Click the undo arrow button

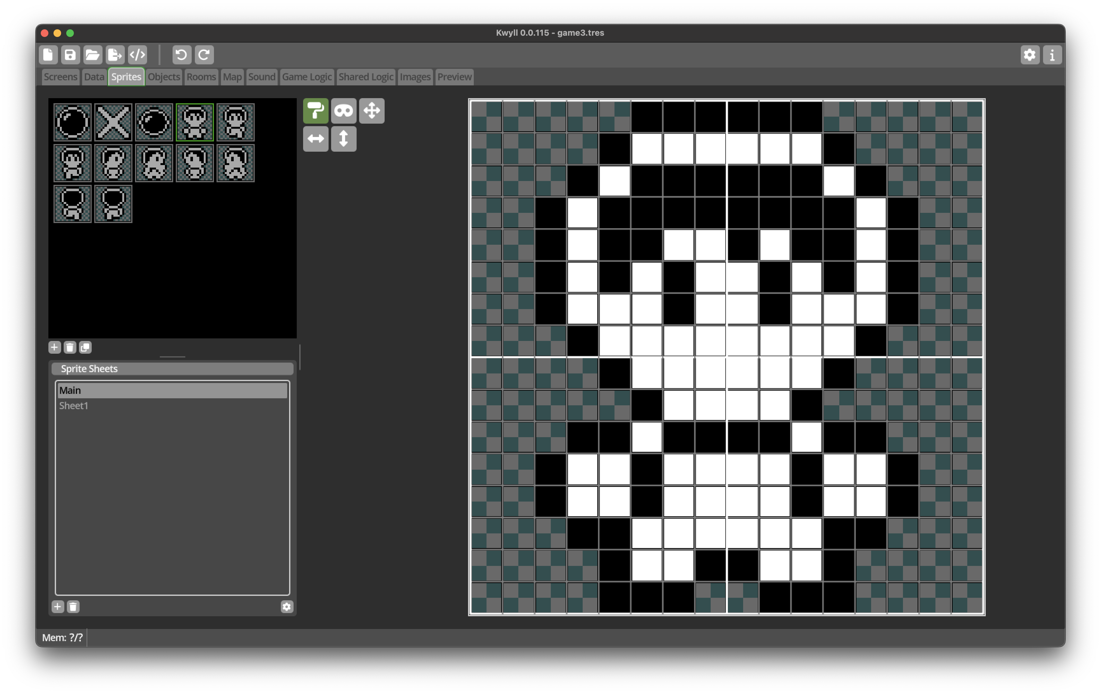[x=181, y=55]
